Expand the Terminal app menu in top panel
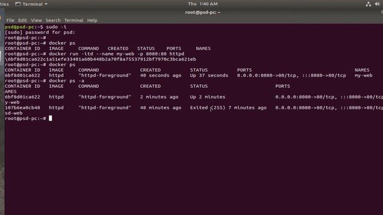The width and height of the screenshot is (383, 215). coord(32,4)
